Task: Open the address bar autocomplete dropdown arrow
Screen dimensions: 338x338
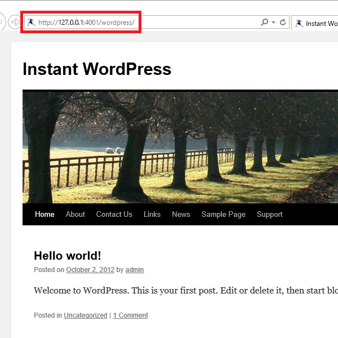Action: (273, 22)
